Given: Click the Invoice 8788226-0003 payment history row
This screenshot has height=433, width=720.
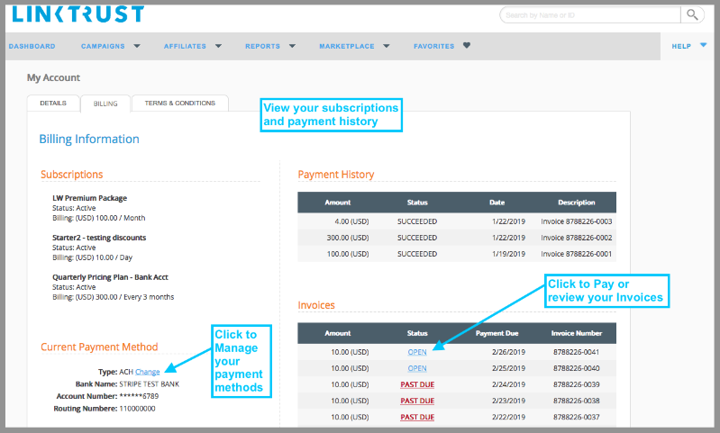Looking at the screenshot, I should [x=457, y=221].
